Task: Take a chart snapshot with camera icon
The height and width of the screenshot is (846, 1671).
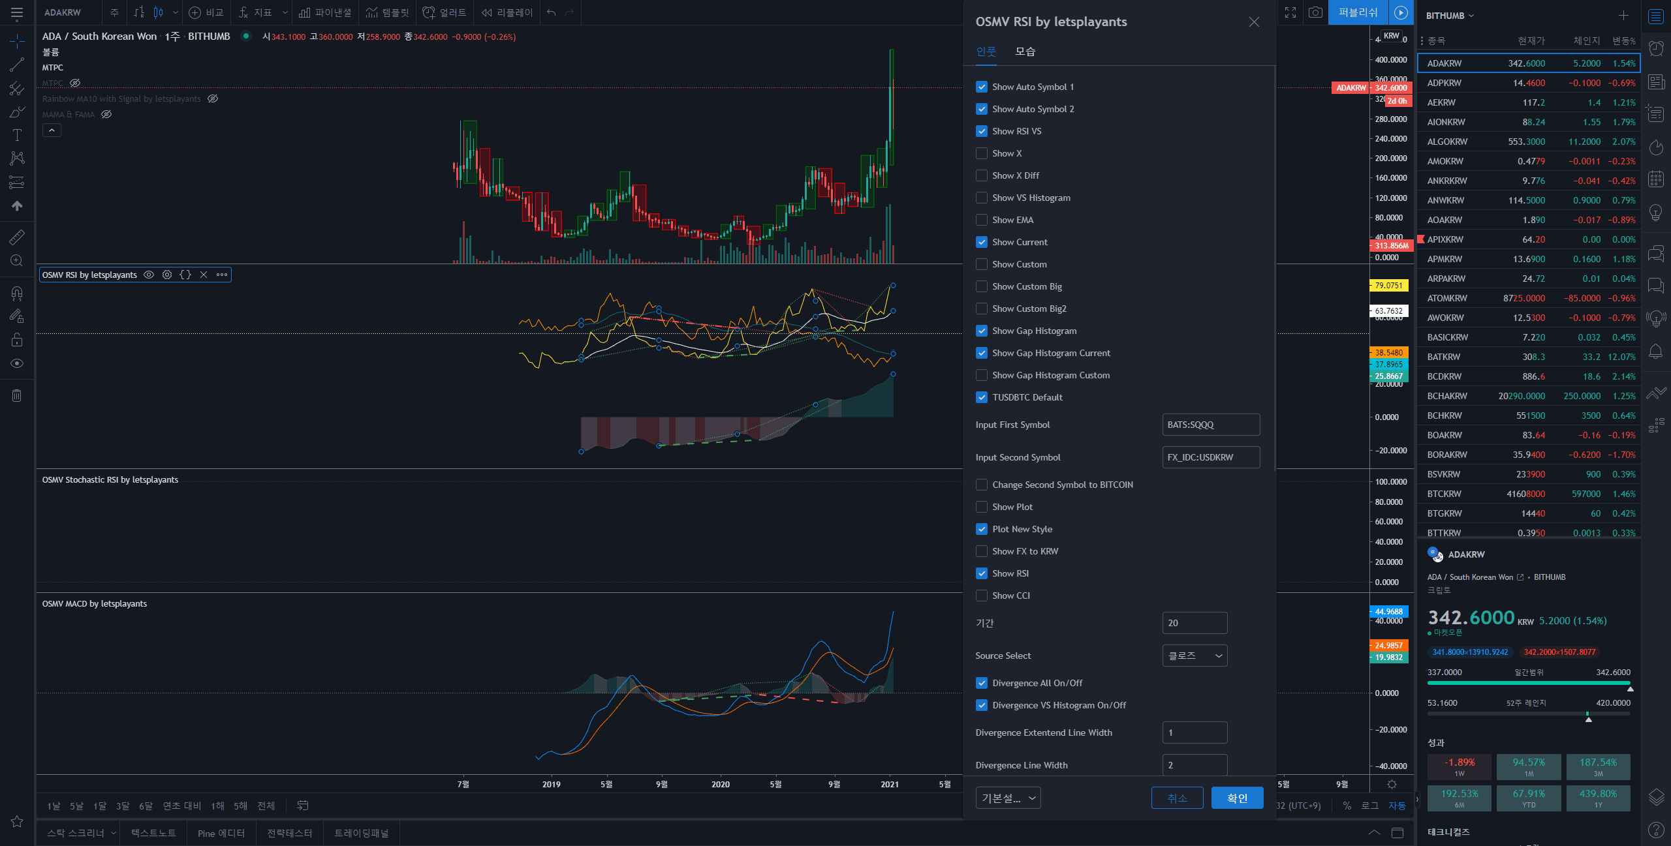Action: coord(1315,12)
